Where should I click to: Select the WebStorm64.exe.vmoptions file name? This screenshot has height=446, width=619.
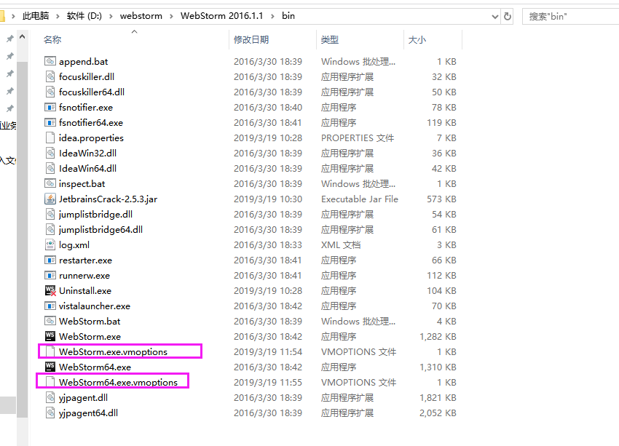pyautogui.click(x=118, y=383)
